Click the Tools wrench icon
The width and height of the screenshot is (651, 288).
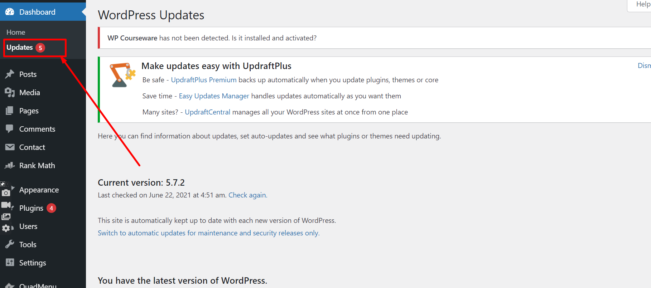[x=10, y=244]
